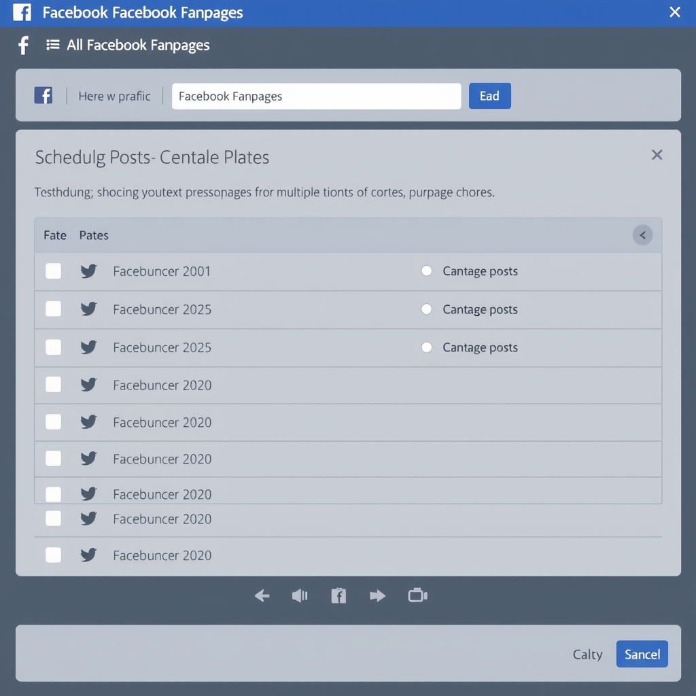Tick the checkbox in the topmost Facebuncer 2020 row
Screen dimensions: 696x696
tap(53, 385)
